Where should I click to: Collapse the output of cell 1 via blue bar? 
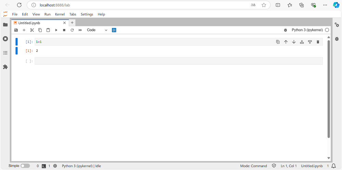16,51
